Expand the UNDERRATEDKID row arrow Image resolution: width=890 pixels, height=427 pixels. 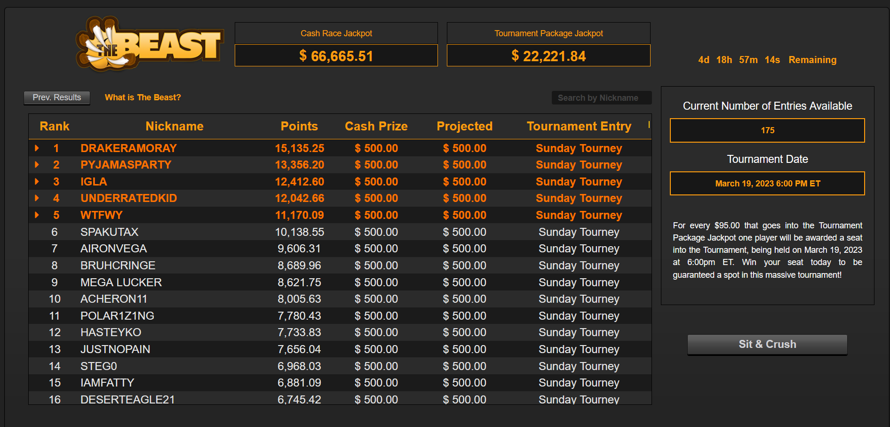(37, 198)
